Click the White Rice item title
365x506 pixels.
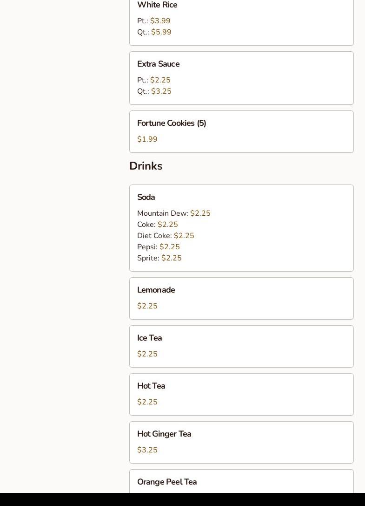click(x=157, y=5)
